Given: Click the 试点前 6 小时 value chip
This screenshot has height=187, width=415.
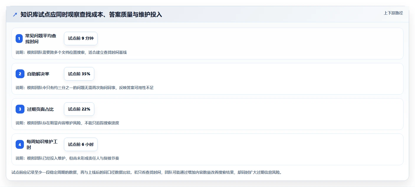Looking at the screenshot, I should coord(81,144).
